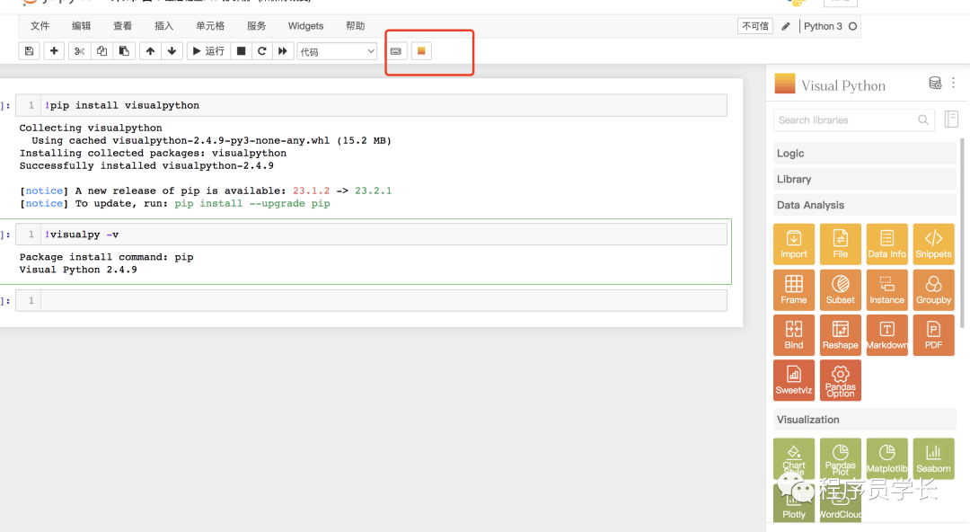Open the Snippets tile
The height and width of the screenshot is (532, 970).
click(933, 244)
